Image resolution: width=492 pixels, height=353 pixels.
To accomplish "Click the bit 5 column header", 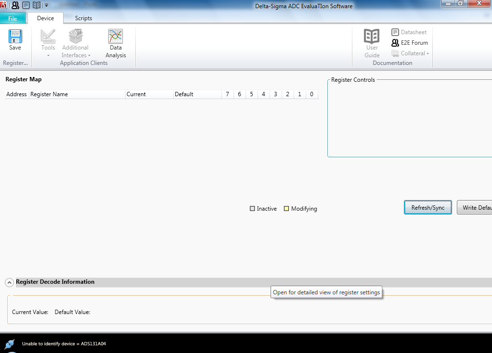I will pyautogui.click(x=251, y=94).
